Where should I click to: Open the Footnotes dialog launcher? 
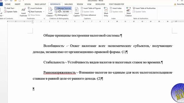pyautogui.click(x=44, y=19)
